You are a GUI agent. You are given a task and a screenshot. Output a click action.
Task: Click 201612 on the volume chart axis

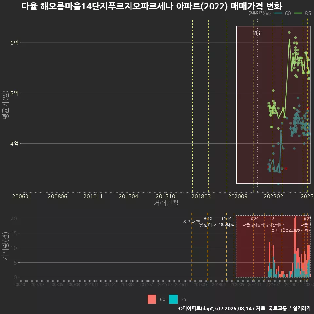(182, 284)
